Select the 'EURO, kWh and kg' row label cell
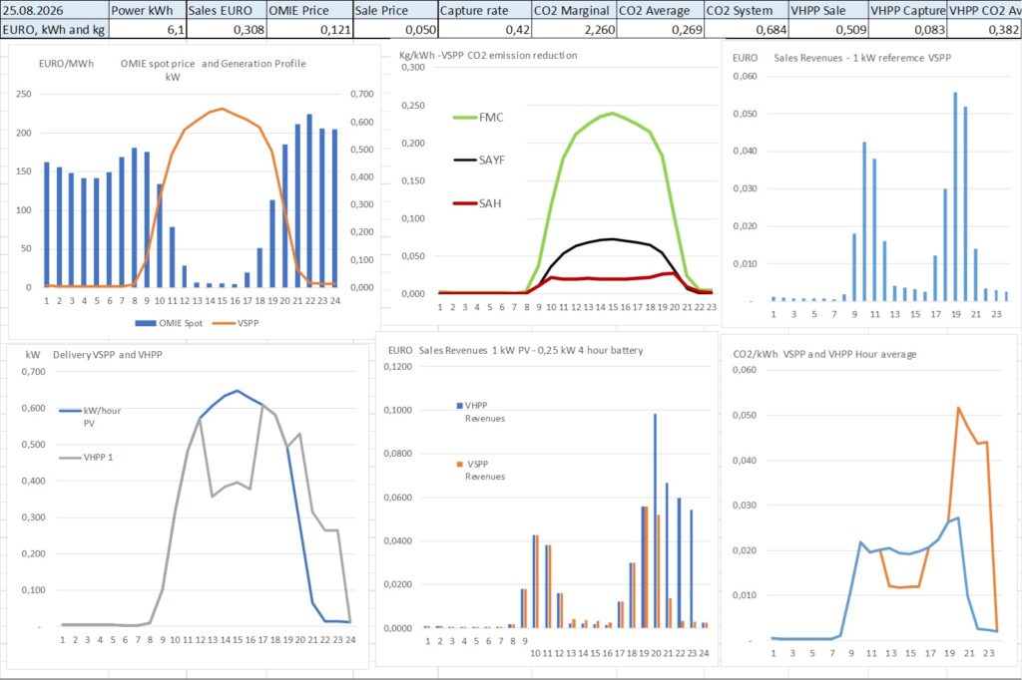1022x680 pixels. 54,29
